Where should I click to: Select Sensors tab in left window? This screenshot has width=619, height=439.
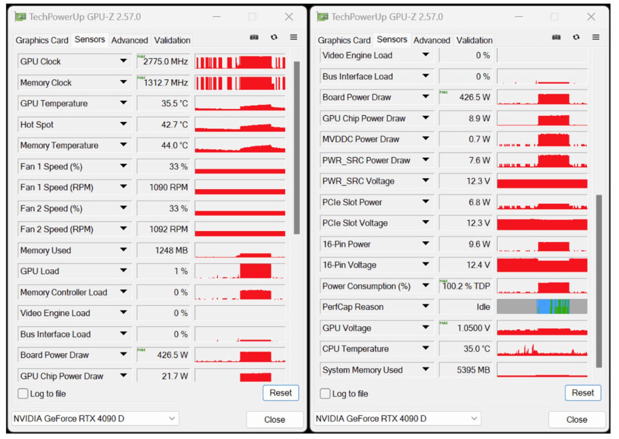(x=90, y=40)
